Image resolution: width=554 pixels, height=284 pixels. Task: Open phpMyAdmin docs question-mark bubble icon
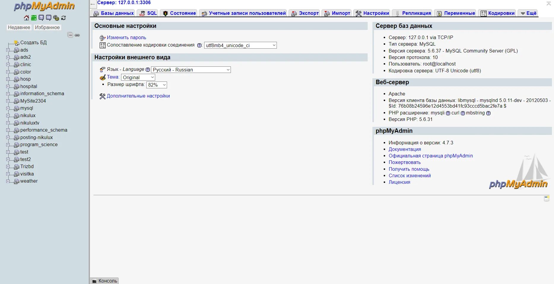click(41, 18)
